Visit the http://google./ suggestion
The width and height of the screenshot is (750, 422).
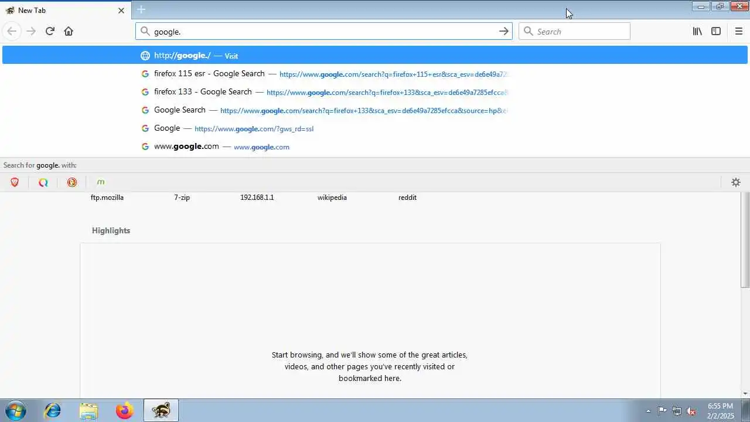[375, 56]
